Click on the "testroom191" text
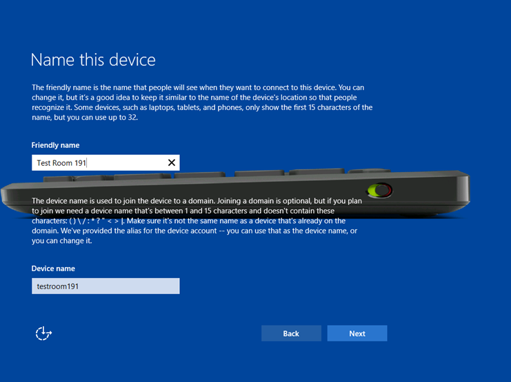This screenshot has width=511, height=382. pos(58,286)
